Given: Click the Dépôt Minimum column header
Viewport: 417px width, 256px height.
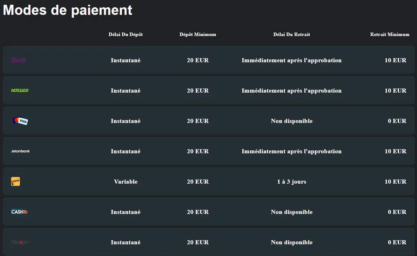Looking at the screenshot, I should (198, 34).
